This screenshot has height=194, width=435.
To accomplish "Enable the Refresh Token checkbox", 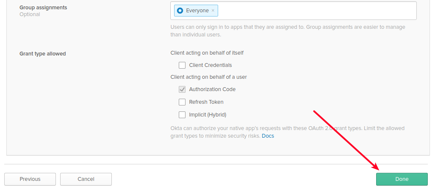I will pos(182,102).
